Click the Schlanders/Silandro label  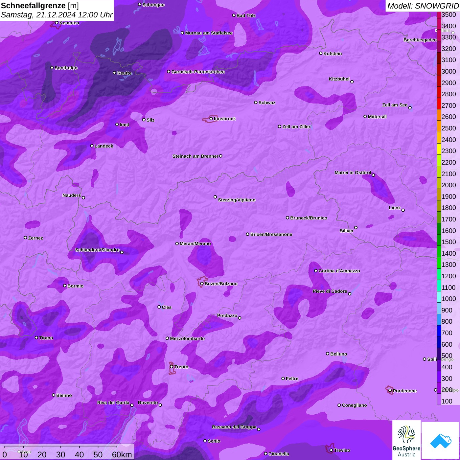tap(97, 250)
